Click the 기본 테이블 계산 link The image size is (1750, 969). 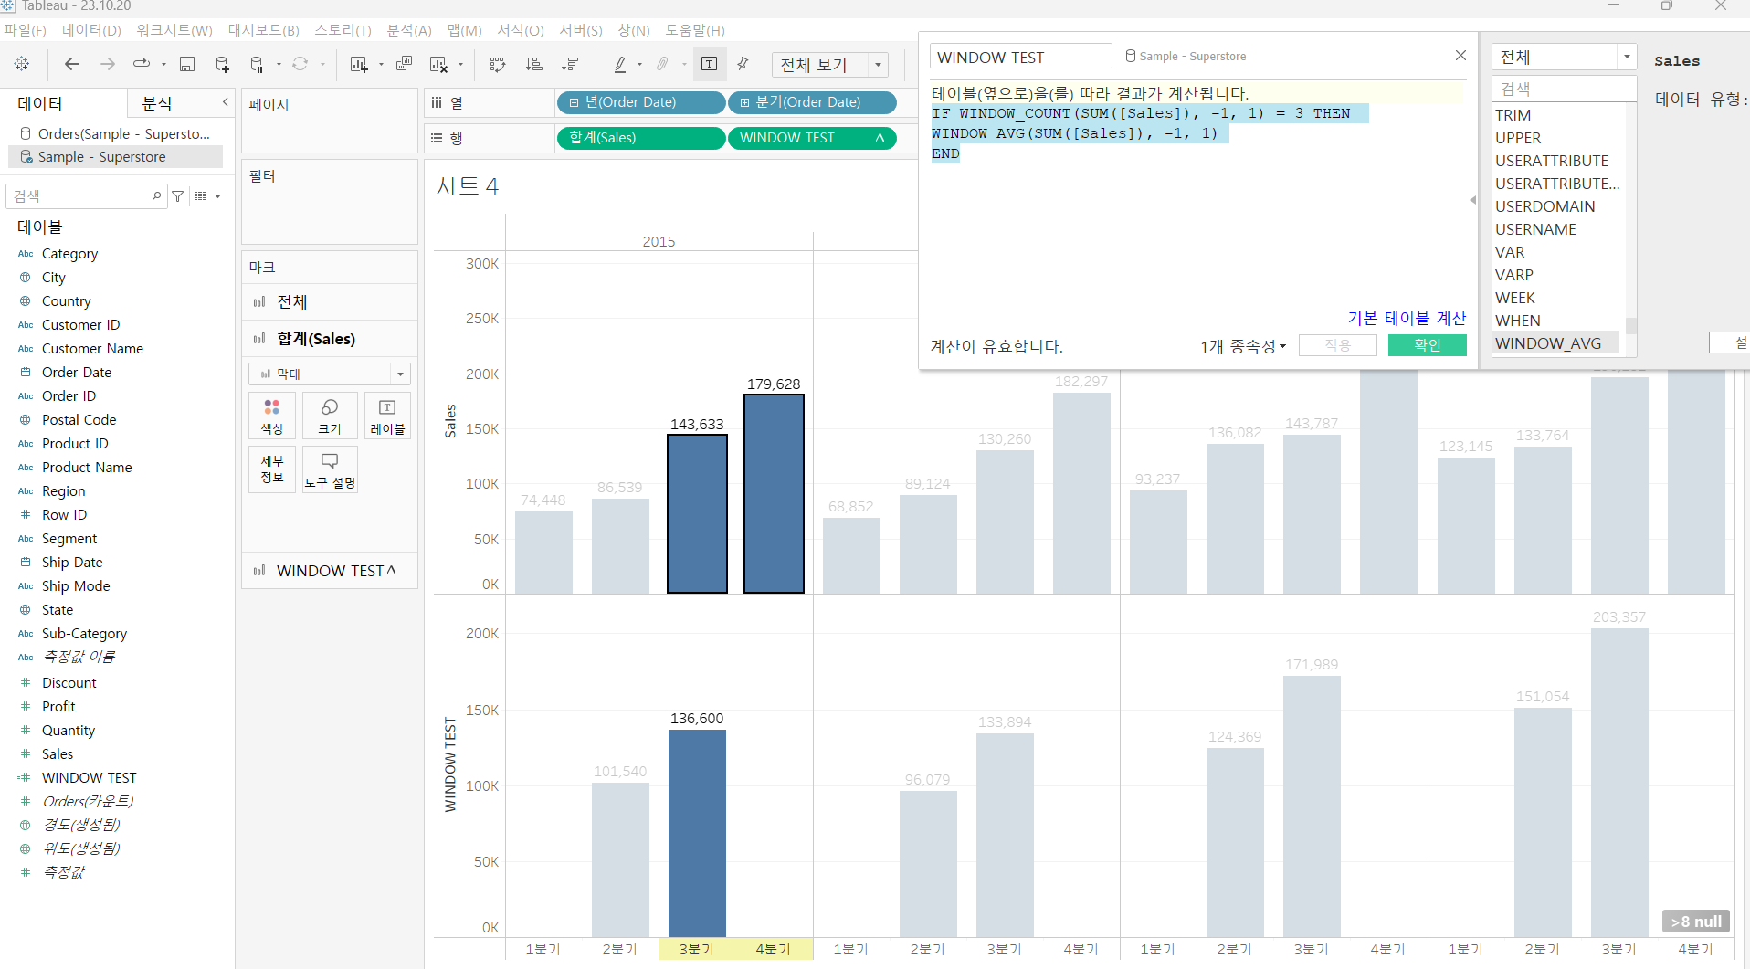tap(1407, 318)
